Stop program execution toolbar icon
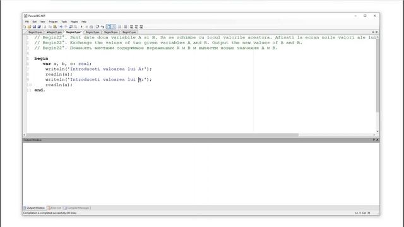Screen dimensions: 404x227 [x=86, y=26]
